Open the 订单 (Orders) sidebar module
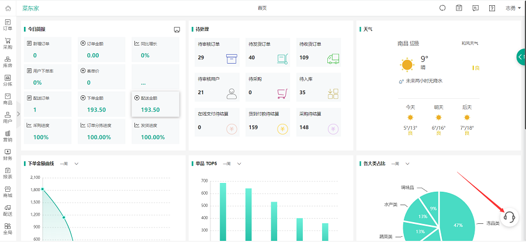Image resolution: width=526 pixels, height=242 pixels. tap(8, 25)
